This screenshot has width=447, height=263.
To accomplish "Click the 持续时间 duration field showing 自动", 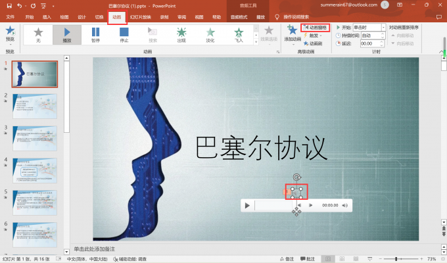I will click(370, 36).
